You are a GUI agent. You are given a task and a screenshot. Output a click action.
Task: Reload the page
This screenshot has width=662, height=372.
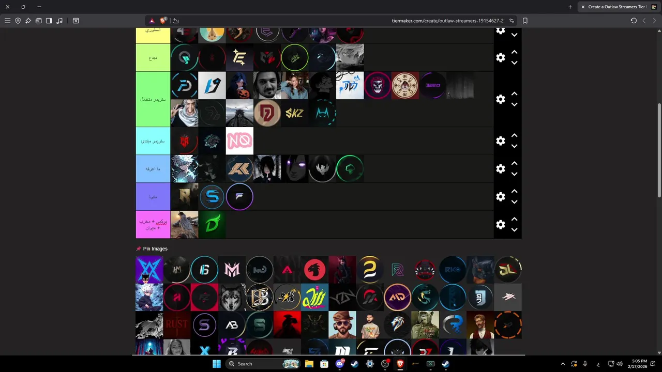[x=634, y=21]
